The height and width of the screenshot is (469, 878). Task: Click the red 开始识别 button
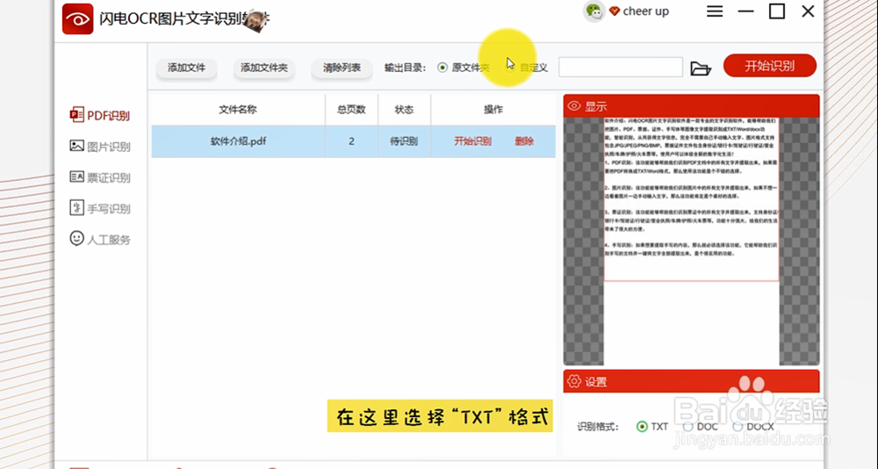(769, 66)
